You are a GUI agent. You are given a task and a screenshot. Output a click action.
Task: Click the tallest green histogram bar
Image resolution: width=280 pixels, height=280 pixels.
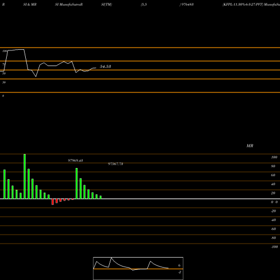(x=25, y=176)
